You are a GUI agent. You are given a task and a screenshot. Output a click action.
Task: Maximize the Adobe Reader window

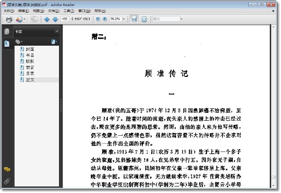(262, 5)
